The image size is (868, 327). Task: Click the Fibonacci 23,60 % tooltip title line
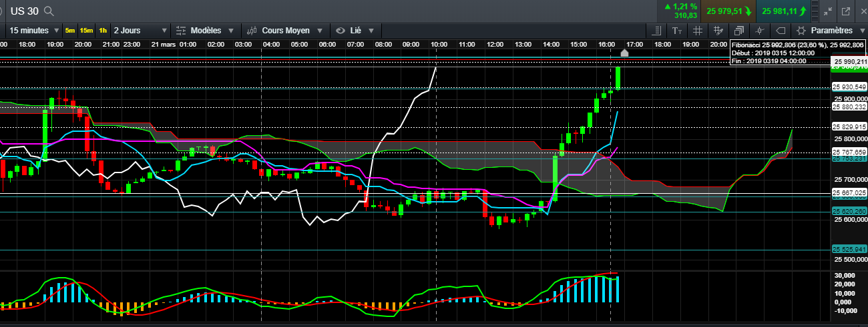798,44
